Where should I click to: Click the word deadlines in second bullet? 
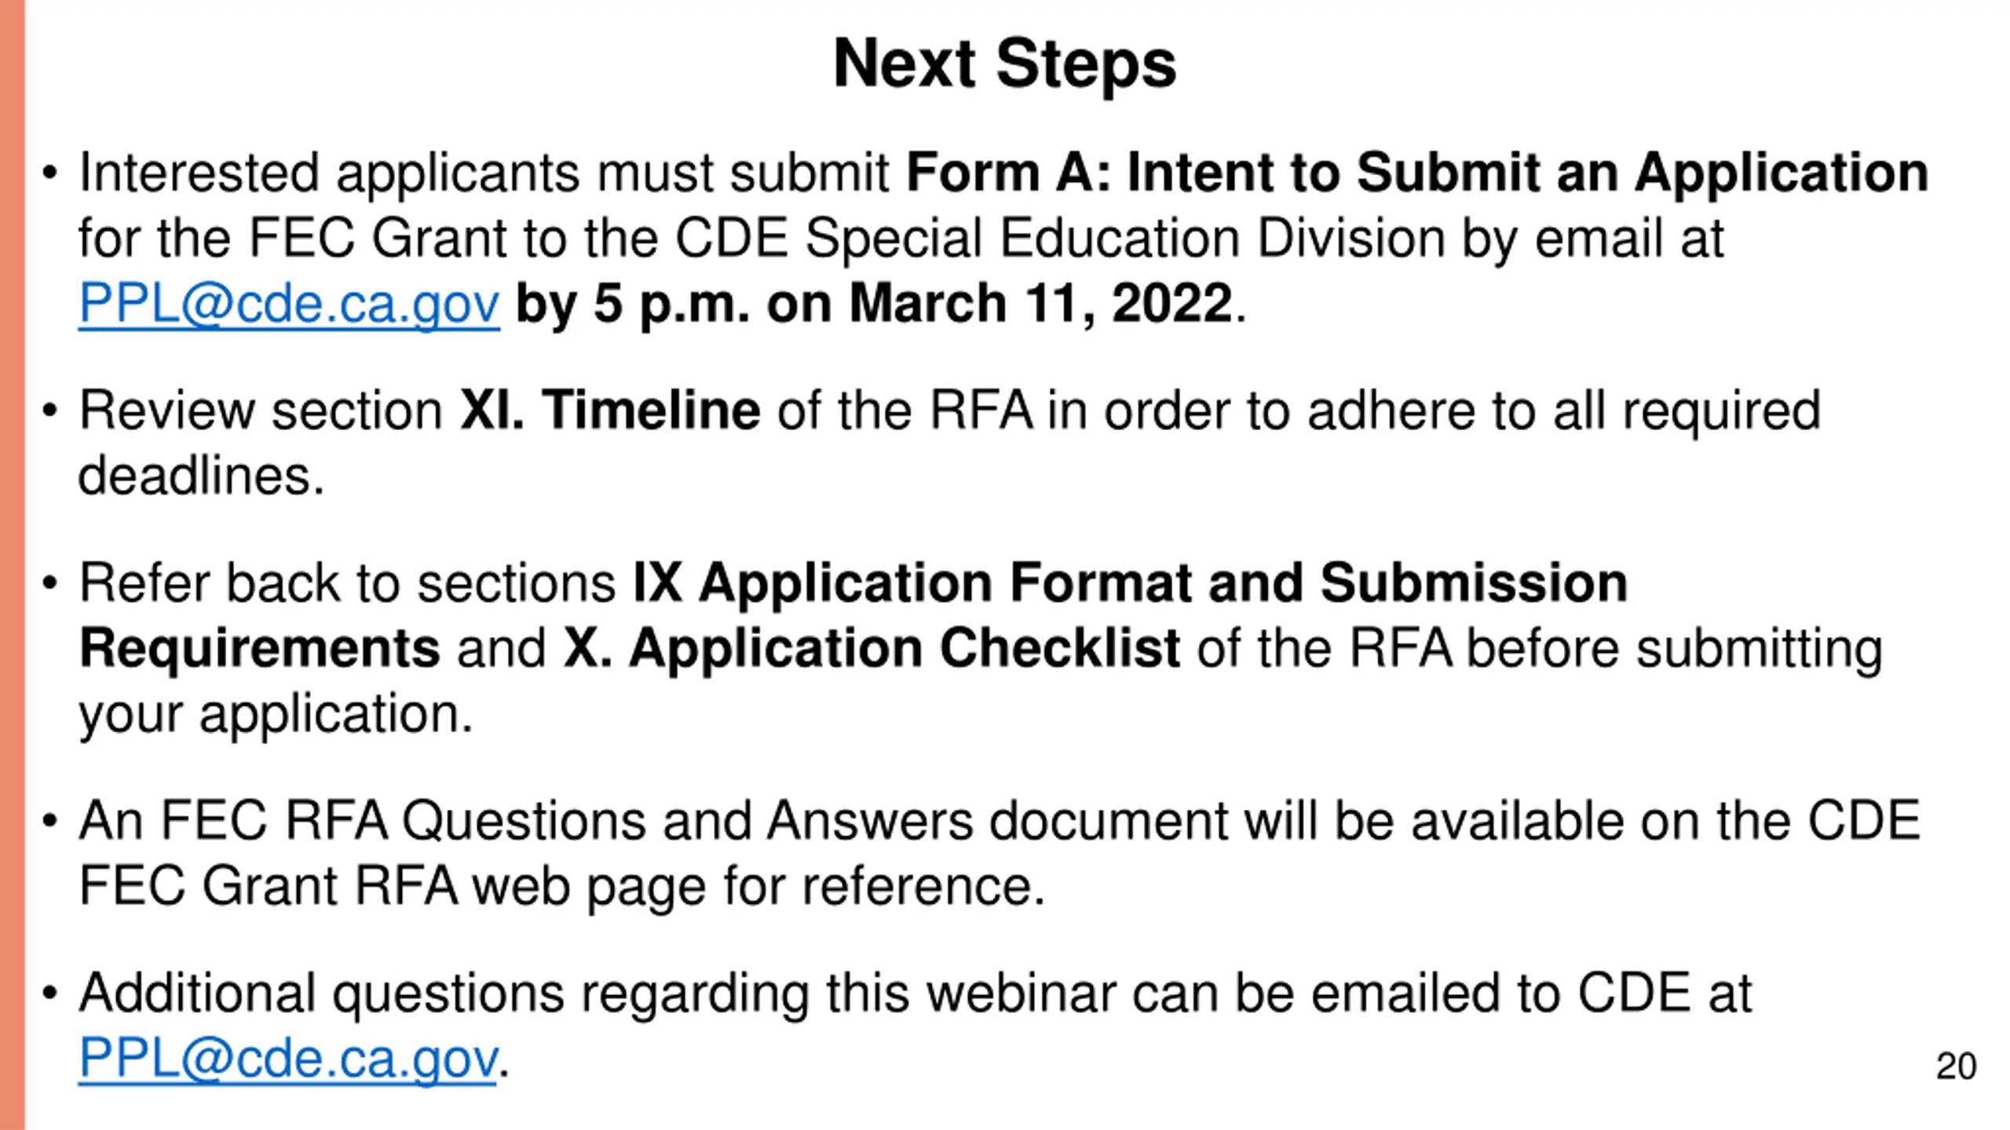pos(201,476)
